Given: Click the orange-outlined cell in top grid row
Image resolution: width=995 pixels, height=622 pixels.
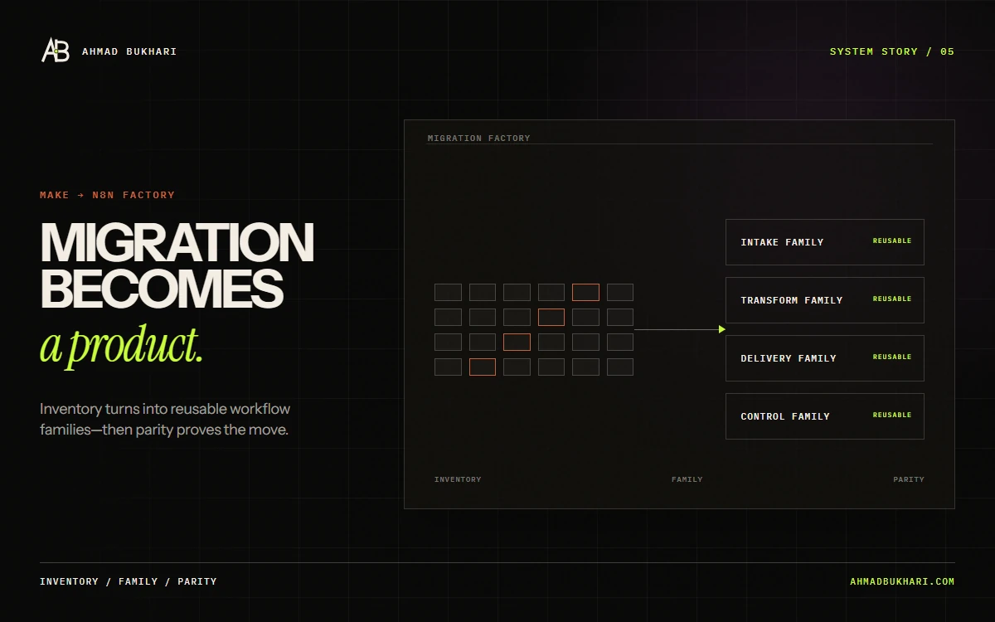Looking at the screenshot, I should [585, 292].
